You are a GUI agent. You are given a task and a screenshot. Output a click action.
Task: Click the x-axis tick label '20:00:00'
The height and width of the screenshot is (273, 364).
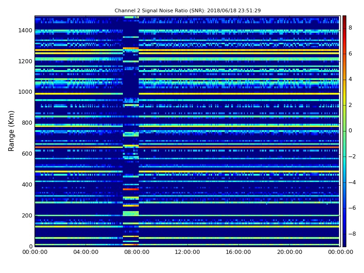289,252
